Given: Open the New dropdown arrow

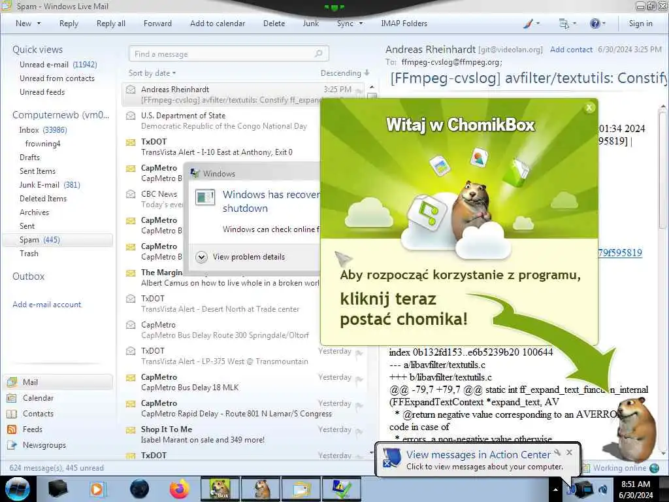Looking at the screenshot, I should click(39, 24).
